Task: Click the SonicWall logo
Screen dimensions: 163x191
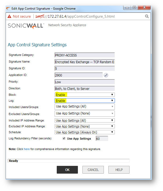Action: tap(26, 26)
